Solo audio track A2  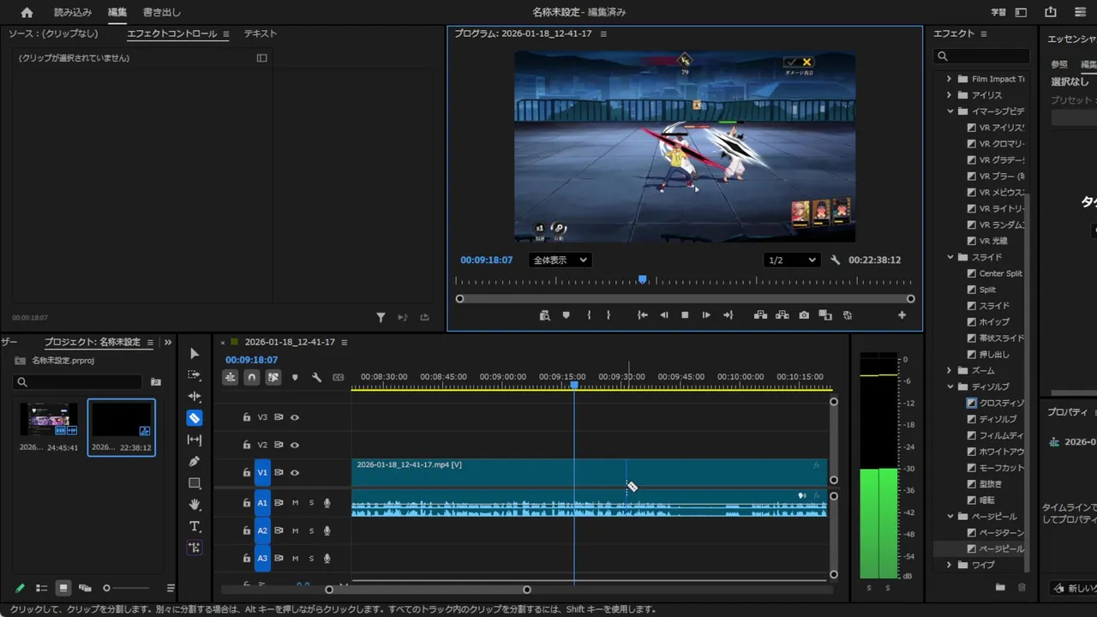311,530
